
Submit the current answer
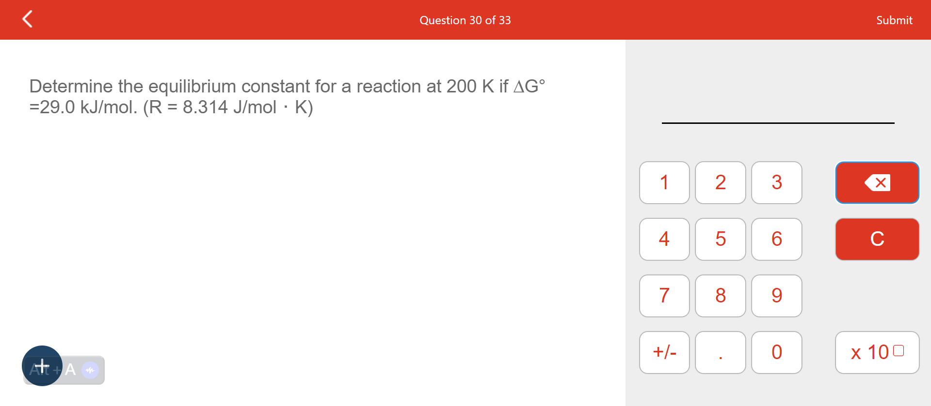pos(894,20)
